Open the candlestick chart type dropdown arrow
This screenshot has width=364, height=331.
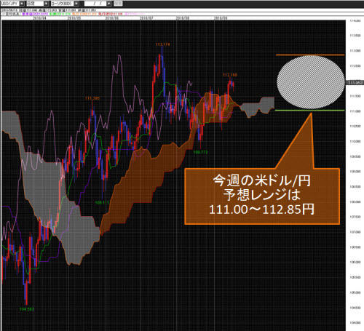pos(76,4)
